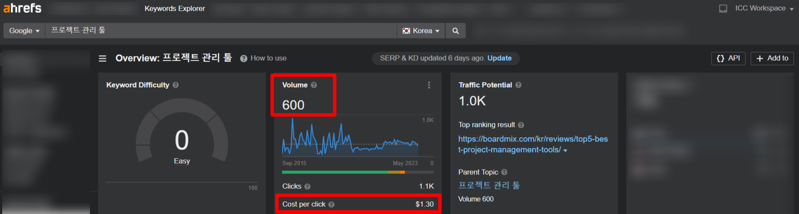Viewport: 799px width, 214px height.
Task: Open the Volume card three-dot menu
Action: (x=429, y=85)
